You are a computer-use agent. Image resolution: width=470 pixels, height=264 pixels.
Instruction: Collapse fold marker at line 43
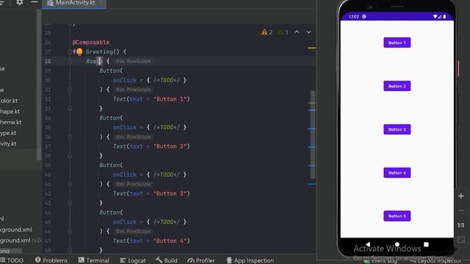[x=70, y=203]
